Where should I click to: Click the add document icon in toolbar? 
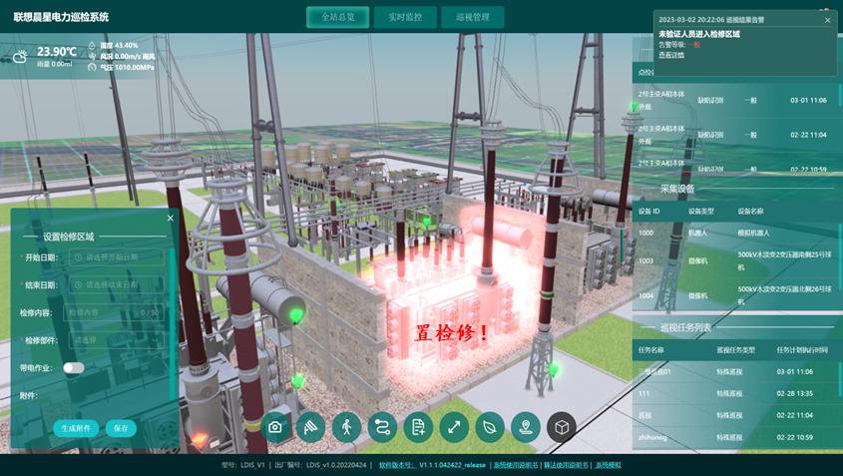418,427
